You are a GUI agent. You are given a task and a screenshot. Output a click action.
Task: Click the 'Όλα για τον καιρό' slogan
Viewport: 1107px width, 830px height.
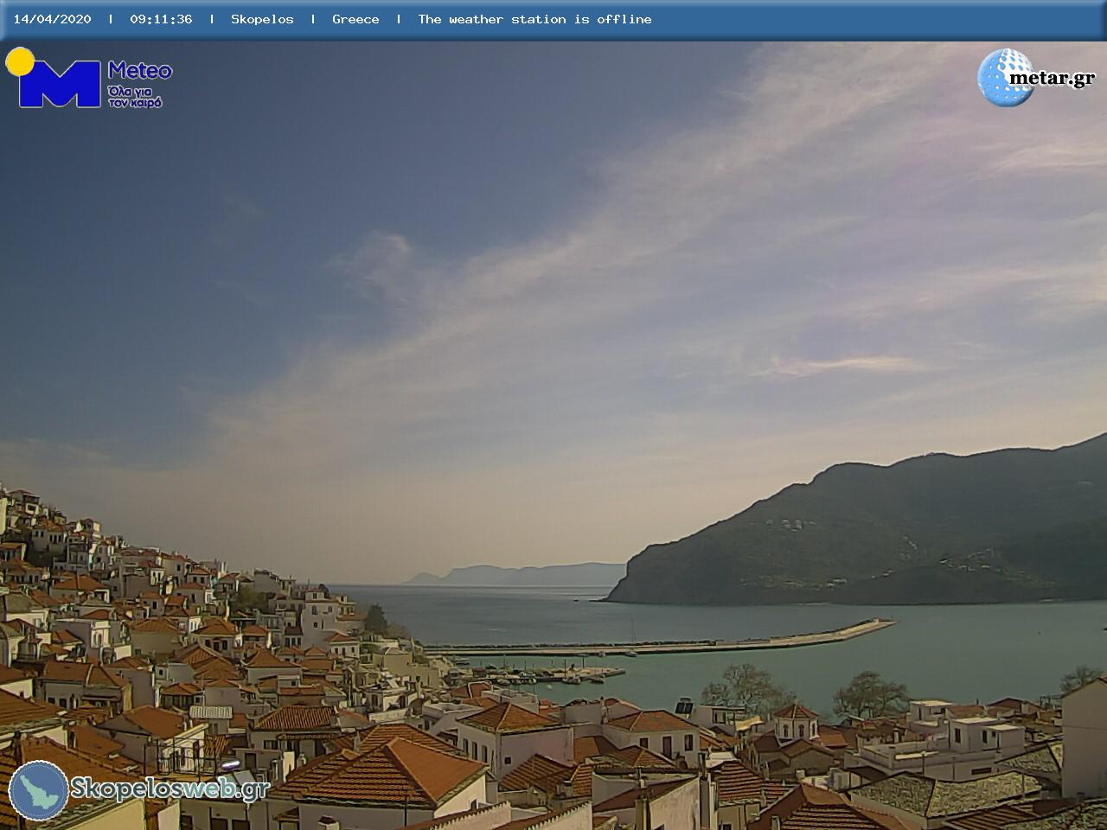(135, 96)
